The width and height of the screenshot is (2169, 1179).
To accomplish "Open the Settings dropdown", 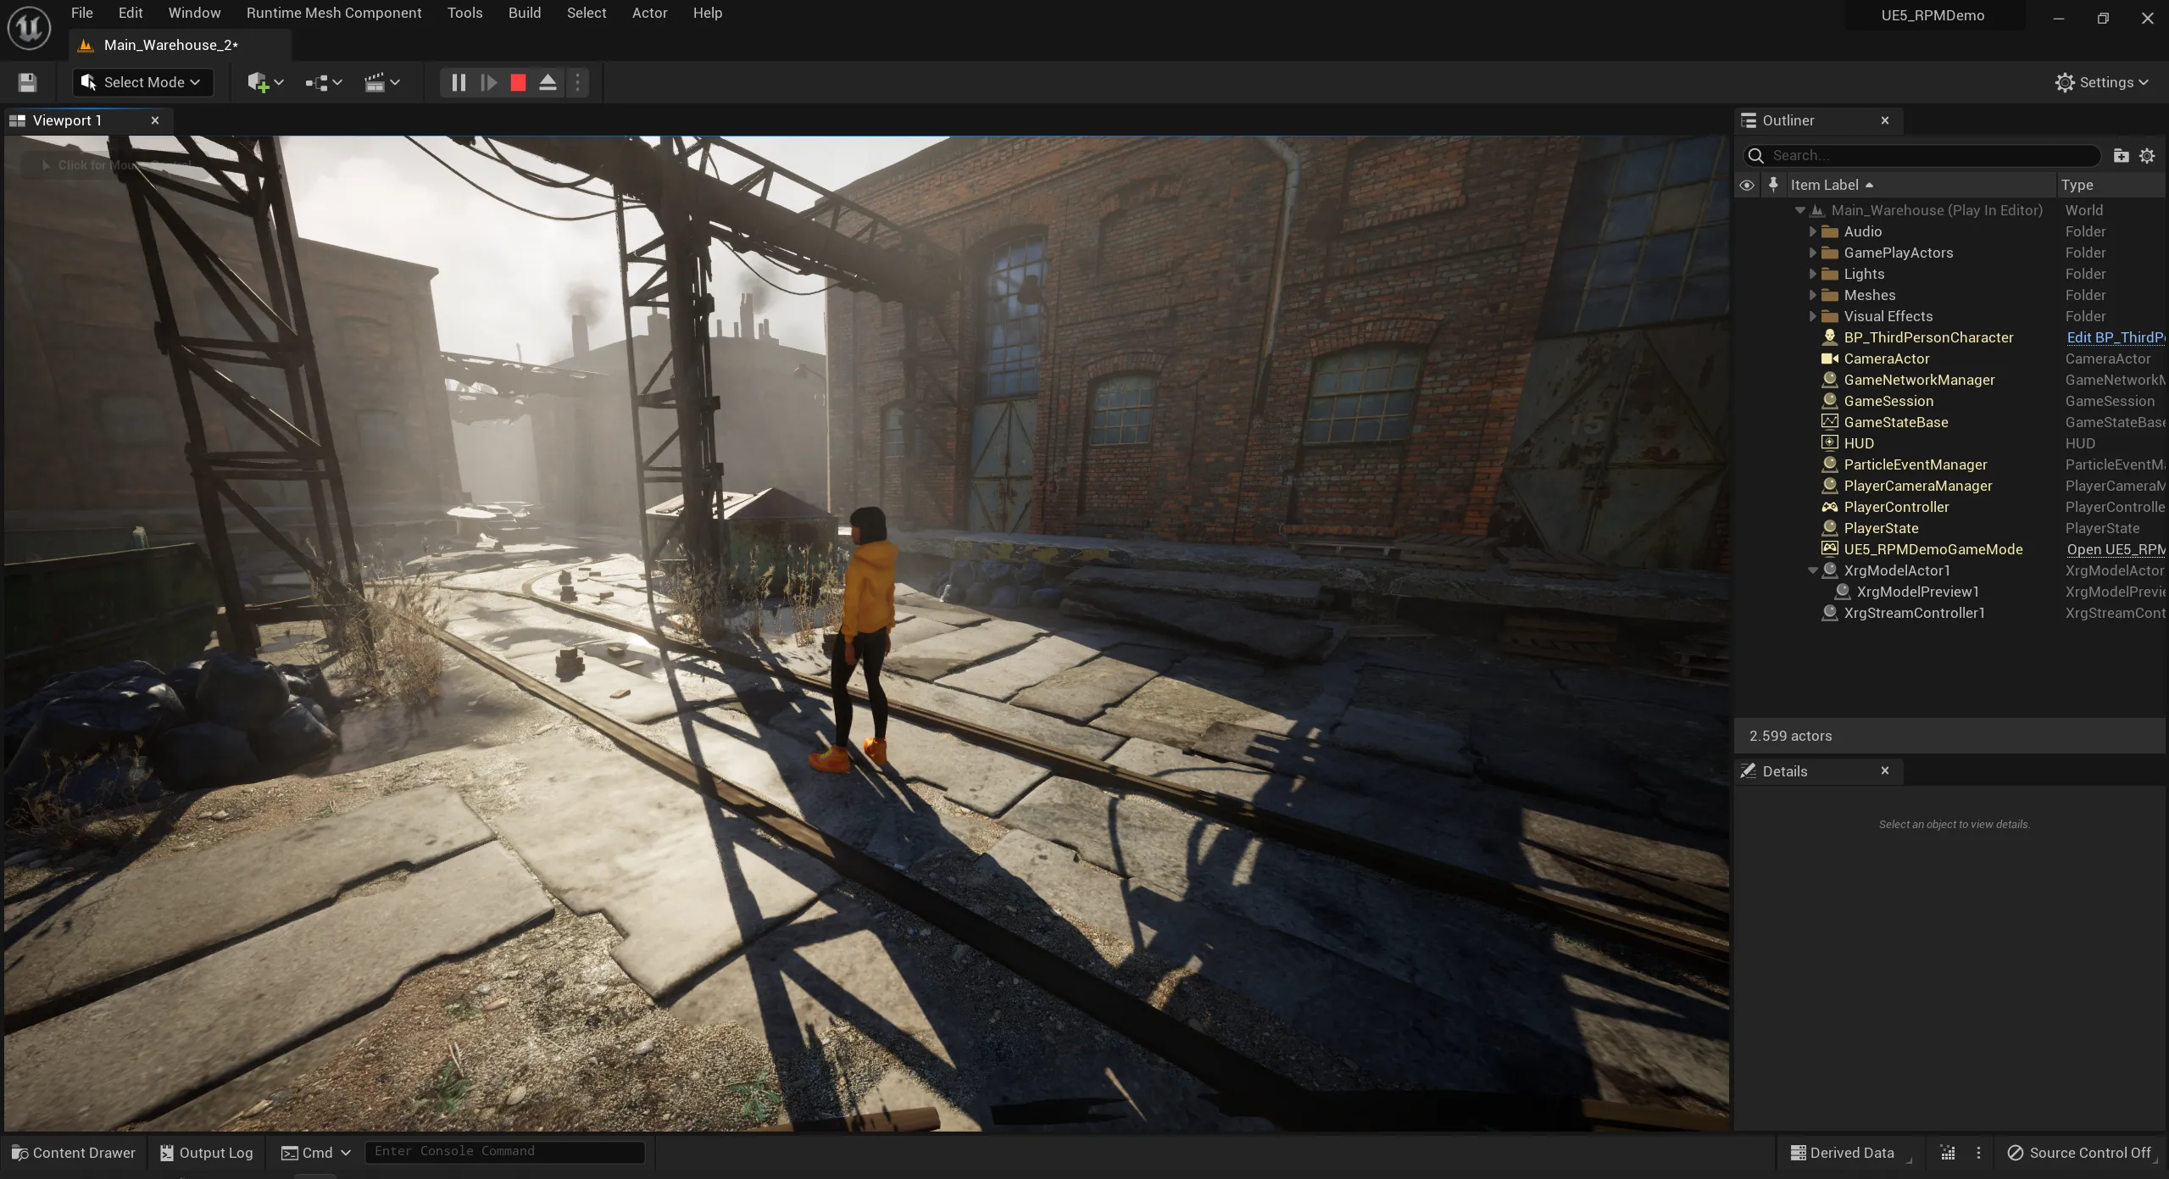I will tap(2102, 82).
